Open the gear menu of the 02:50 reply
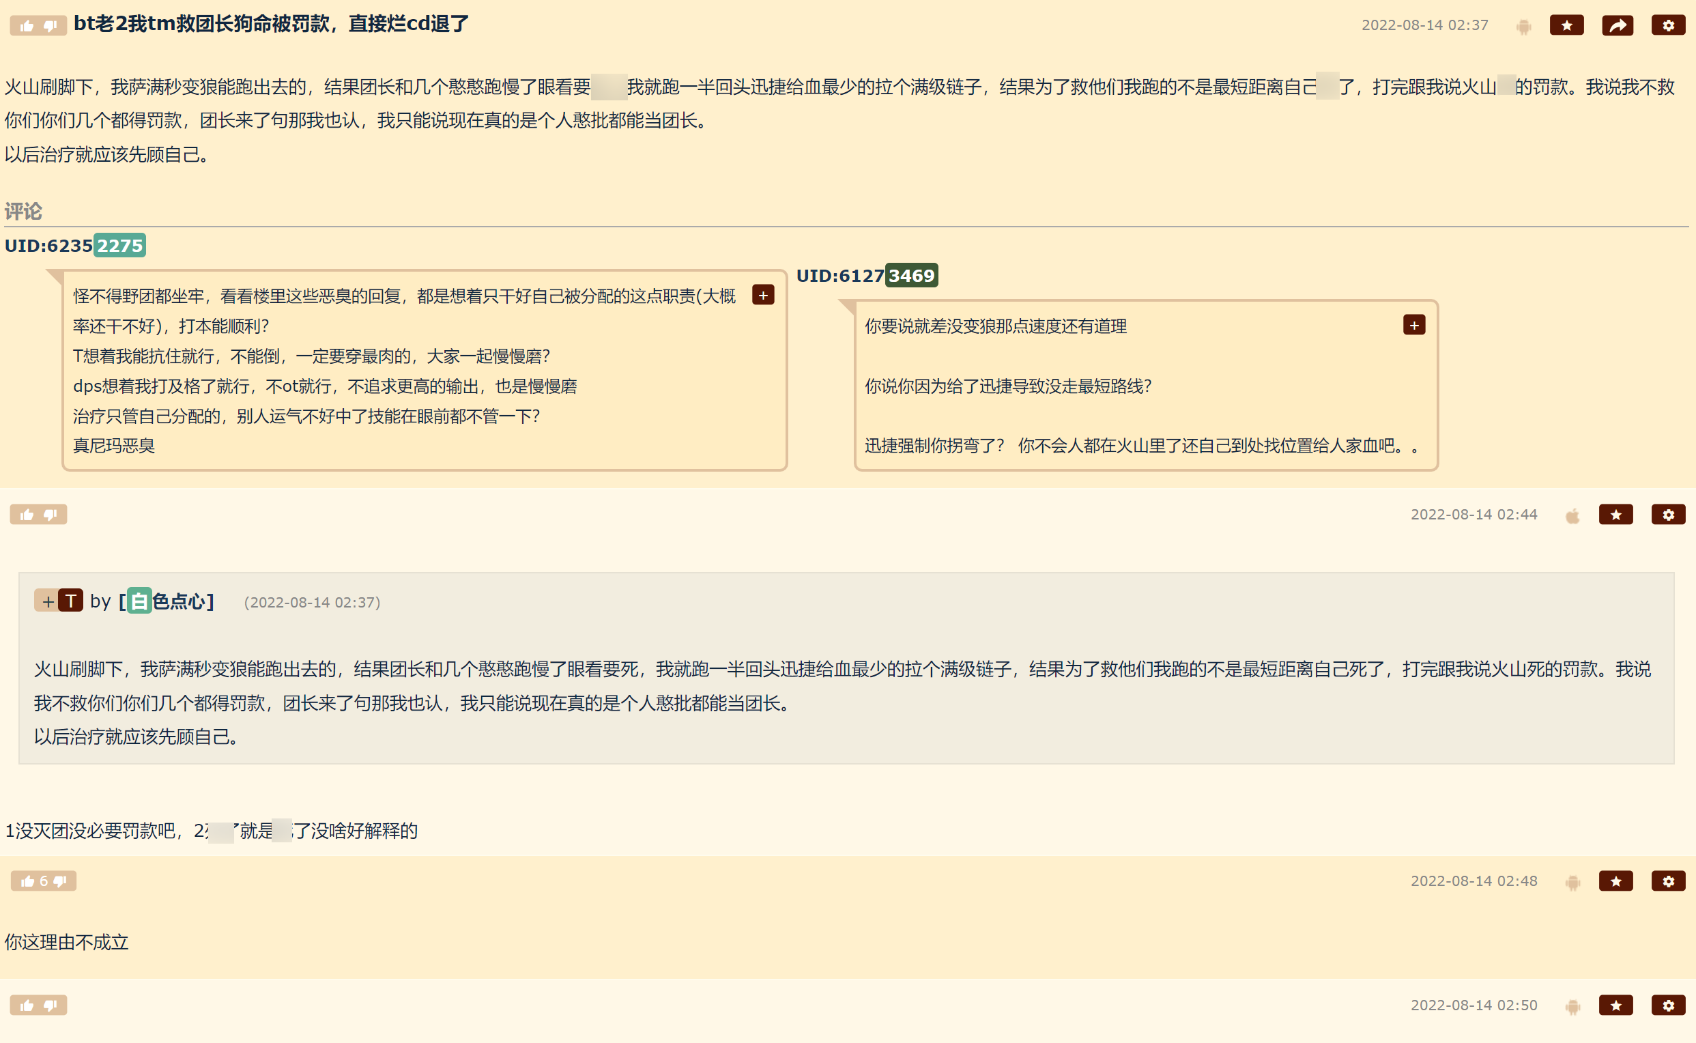The height and width of the screenshot is (1043, 1696). tap(1669, 1005)
